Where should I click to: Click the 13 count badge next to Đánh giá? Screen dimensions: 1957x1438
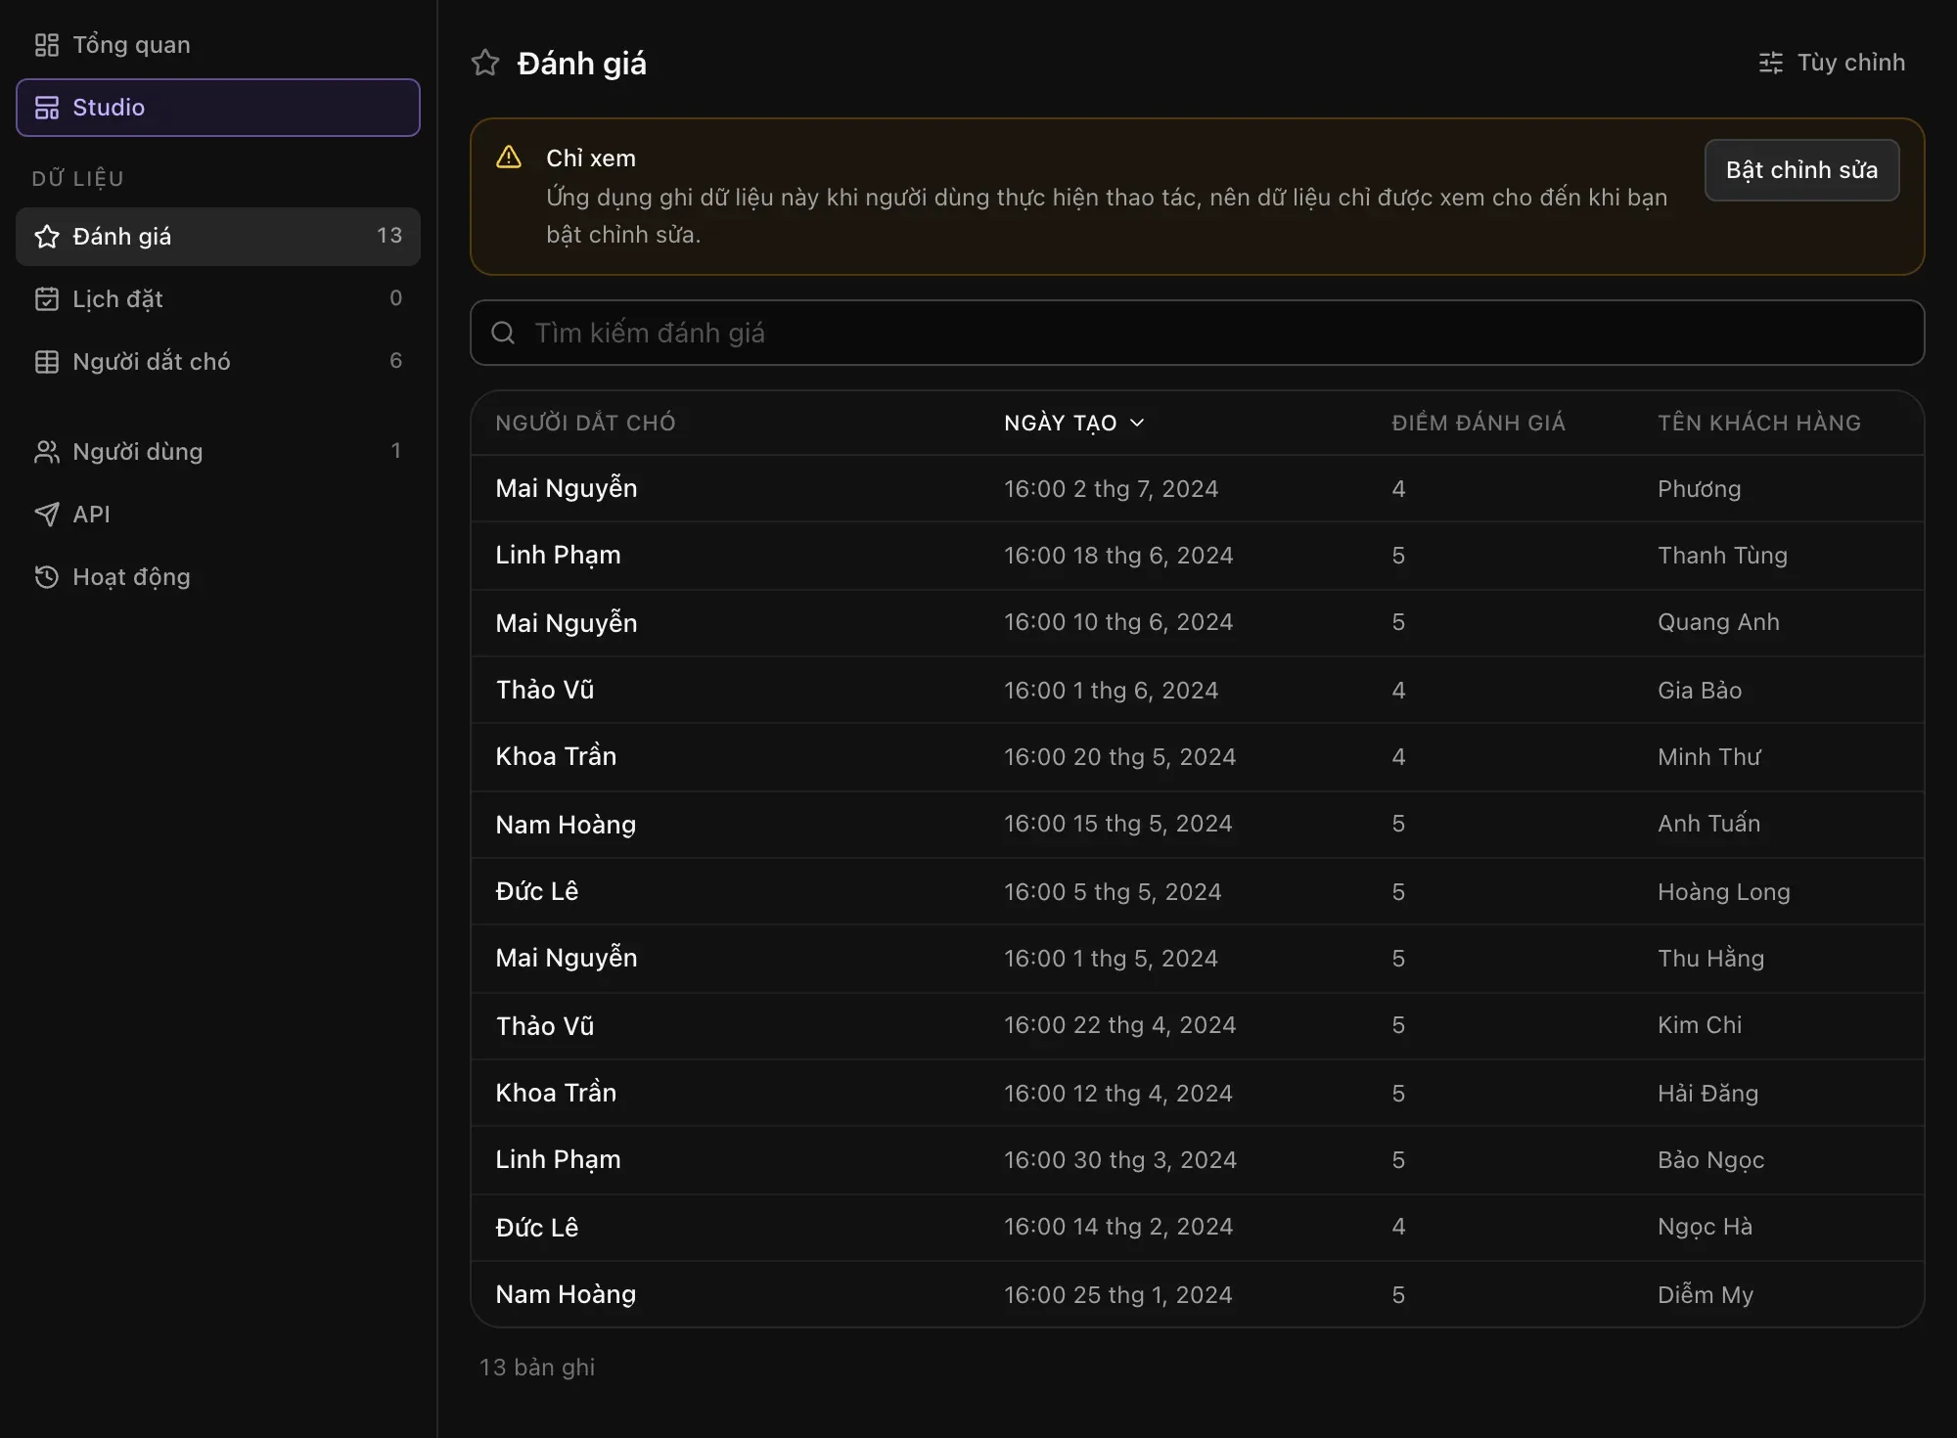(x=389, y=236)
